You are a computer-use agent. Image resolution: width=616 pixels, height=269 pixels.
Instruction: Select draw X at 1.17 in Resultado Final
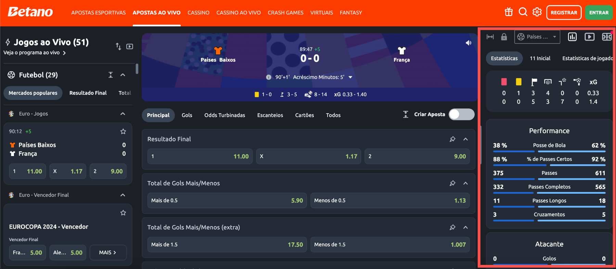click(308, 156)
